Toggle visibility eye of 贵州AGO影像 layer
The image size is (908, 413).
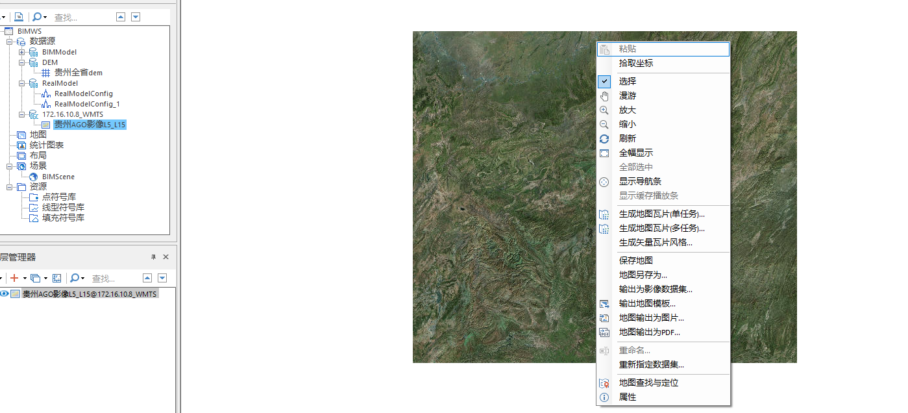click(4, 294)
